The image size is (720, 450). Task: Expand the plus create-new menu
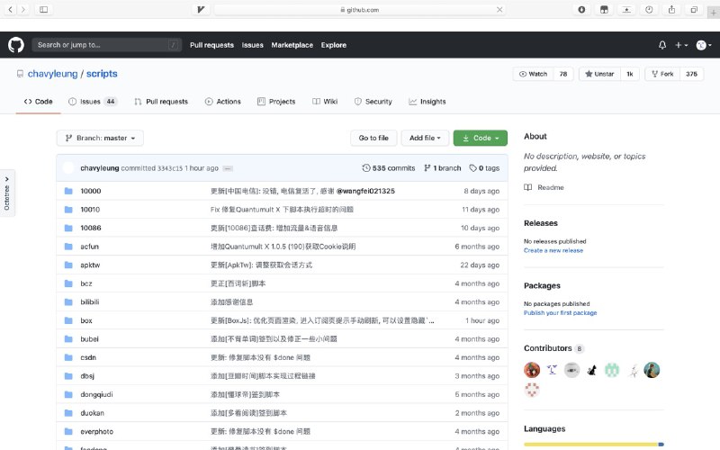click(681, 45)
